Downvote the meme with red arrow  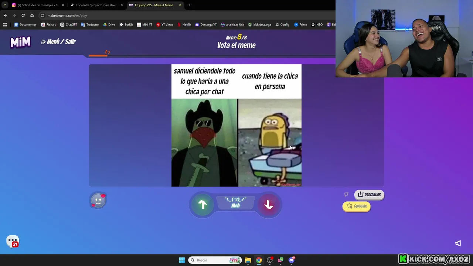pyautogui.click(x=269, y=205)
